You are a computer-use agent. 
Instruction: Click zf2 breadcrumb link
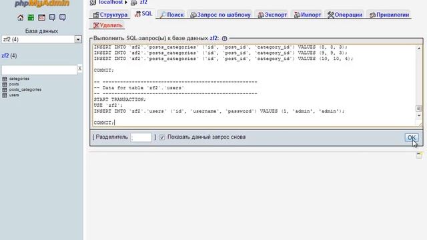(143, 3)
